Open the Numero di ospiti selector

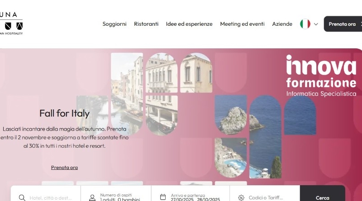pos(116,194)
